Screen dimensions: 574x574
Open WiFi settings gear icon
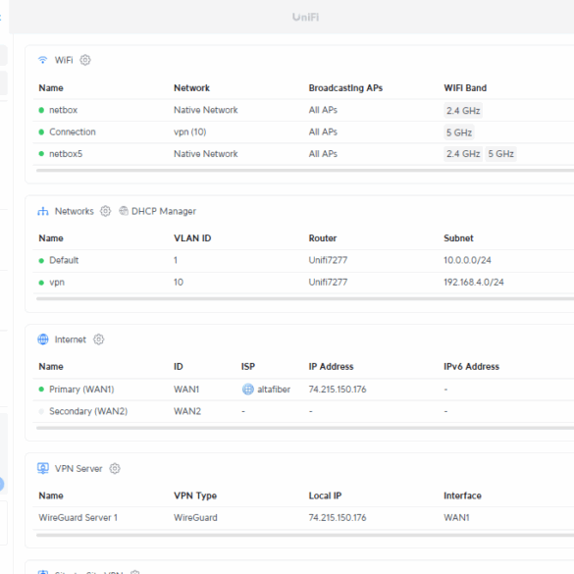pyautogui.click(x=85, y=60)
